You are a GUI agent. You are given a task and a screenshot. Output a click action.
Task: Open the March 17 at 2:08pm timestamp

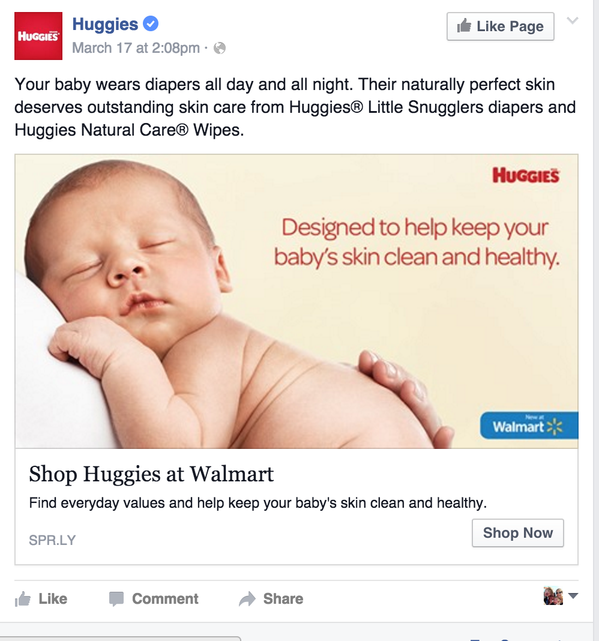pyautogui.click(x=136, y=48)
